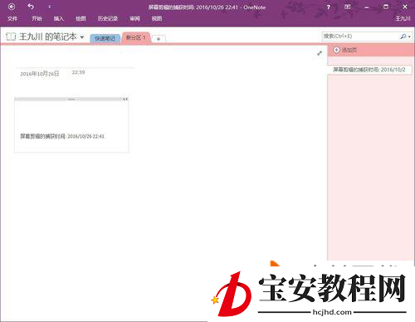Screen dimensions: 415x322
Task: Click the page date 2016年10月26日
Action: pos(40,74)
